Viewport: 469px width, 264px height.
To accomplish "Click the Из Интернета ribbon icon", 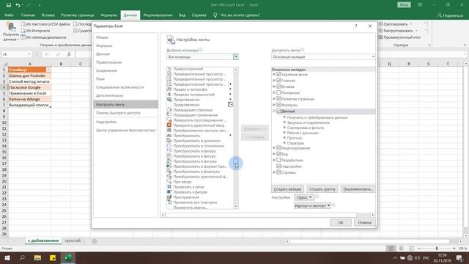I will click(x=23, y=31).
